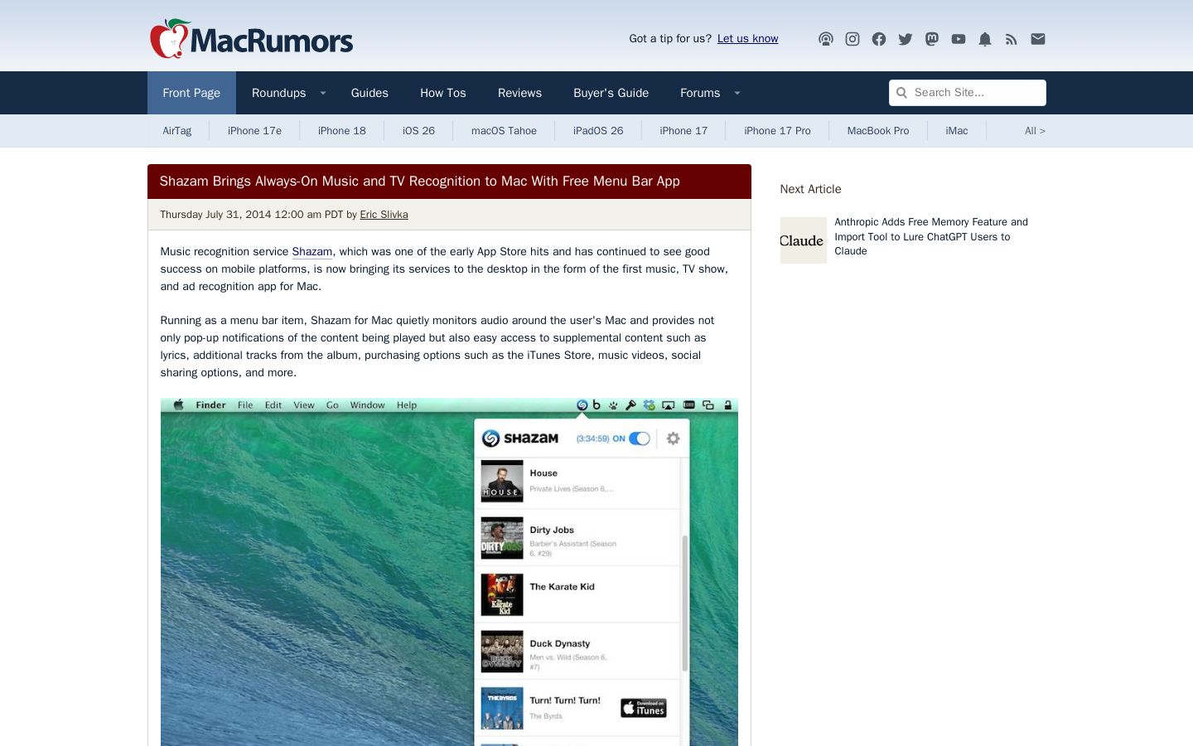
Task: Click the email envelope icon
Action: pos(1038,39)
